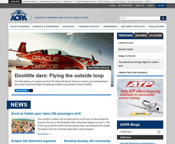Open the Lessons Lost trending article
The width and height of the screenshot is (175, 144).
coord(126,43)
